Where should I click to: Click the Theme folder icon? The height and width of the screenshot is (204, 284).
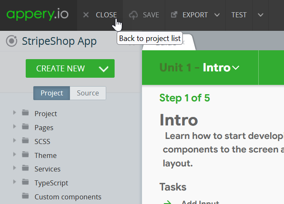click(25, 154)
